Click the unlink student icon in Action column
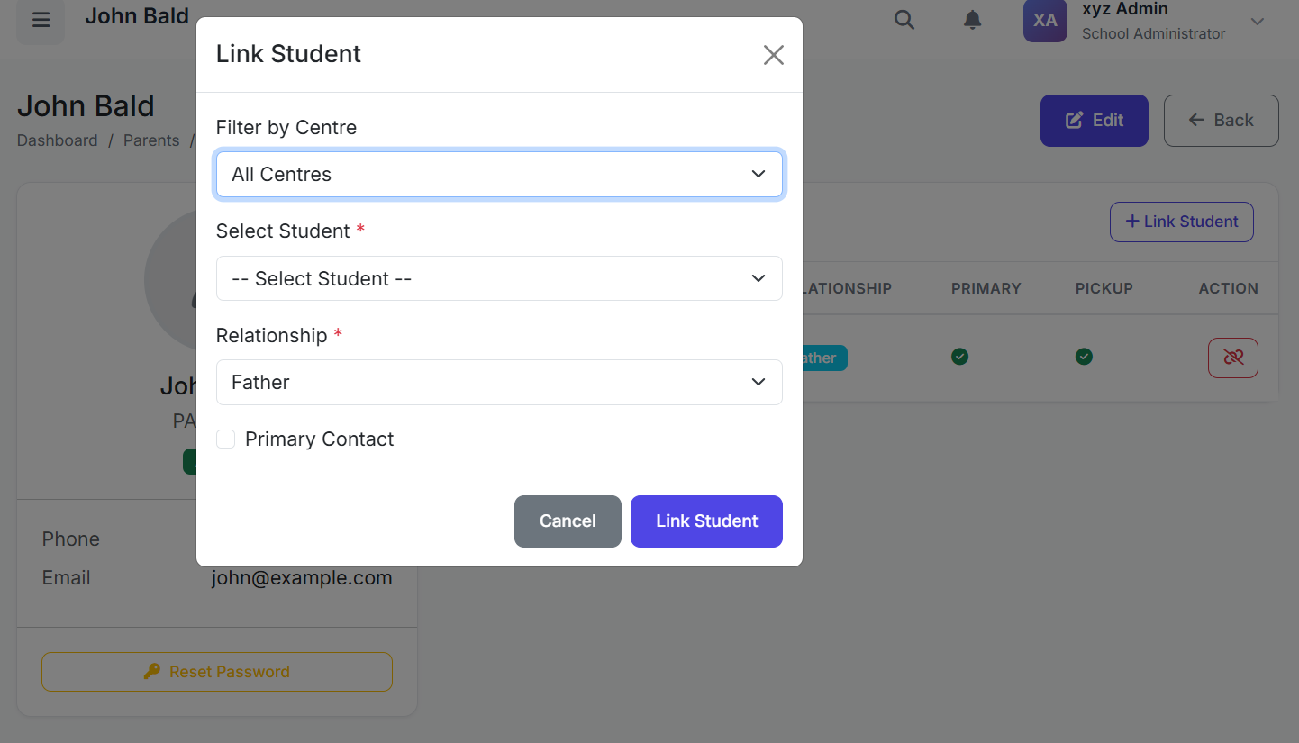This screenshot has height=743, width=1299. coord(1232,358)
